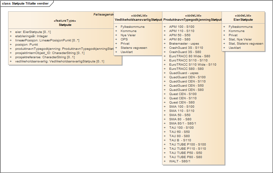Select 'Brakemaster - uspes' value
Screen dimensions: 273x173
[184, 44]
